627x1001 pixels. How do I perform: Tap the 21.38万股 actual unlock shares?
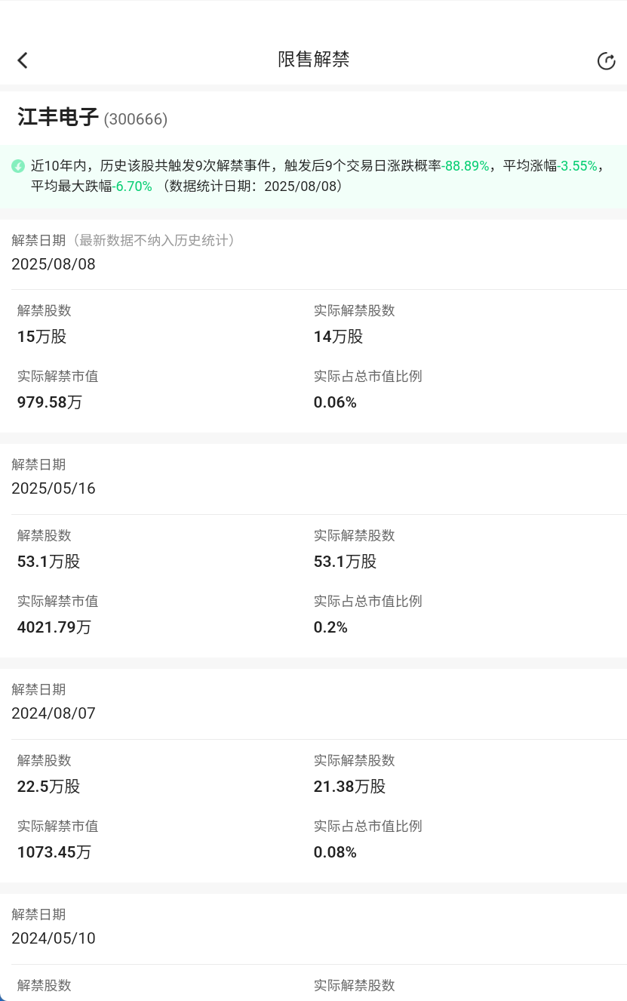coord(350,787)
